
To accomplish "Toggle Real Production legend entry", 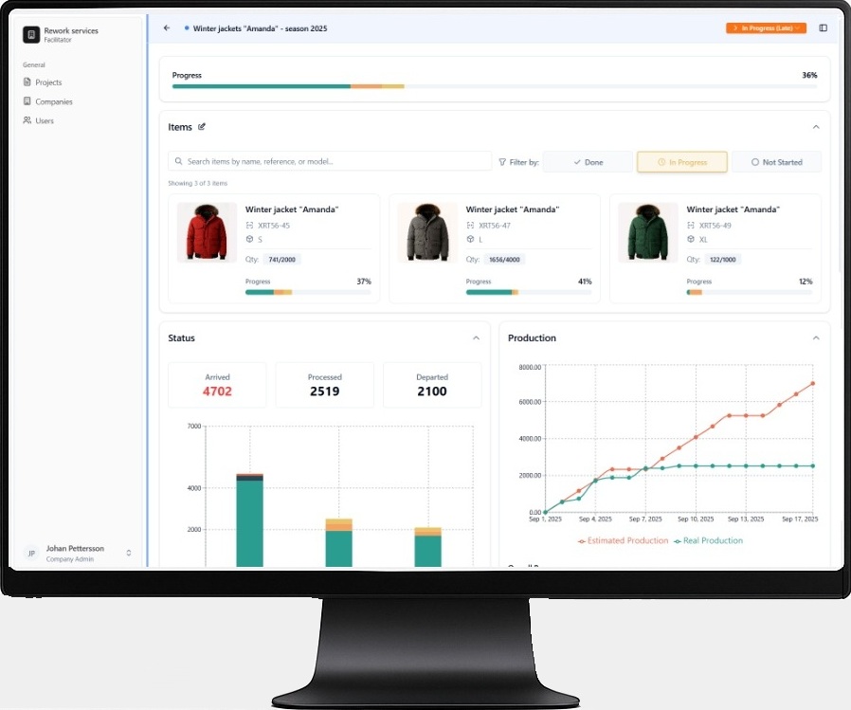I will pos(708,540).
